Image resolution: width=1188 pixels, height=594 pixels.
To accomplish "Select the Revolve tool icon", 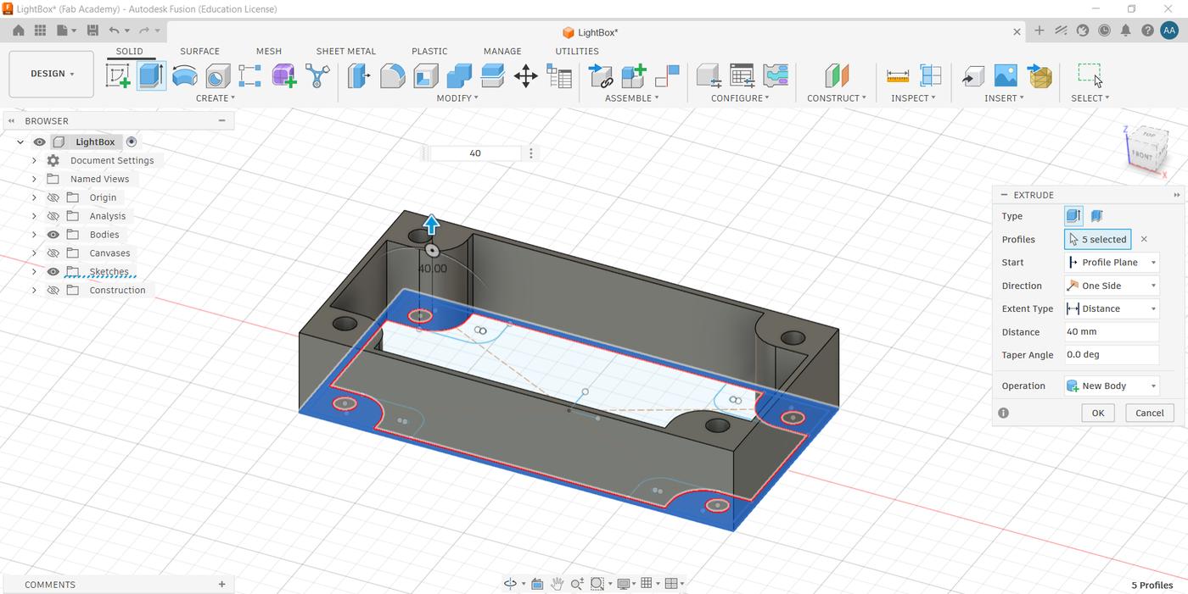I will tap(184, 75).
